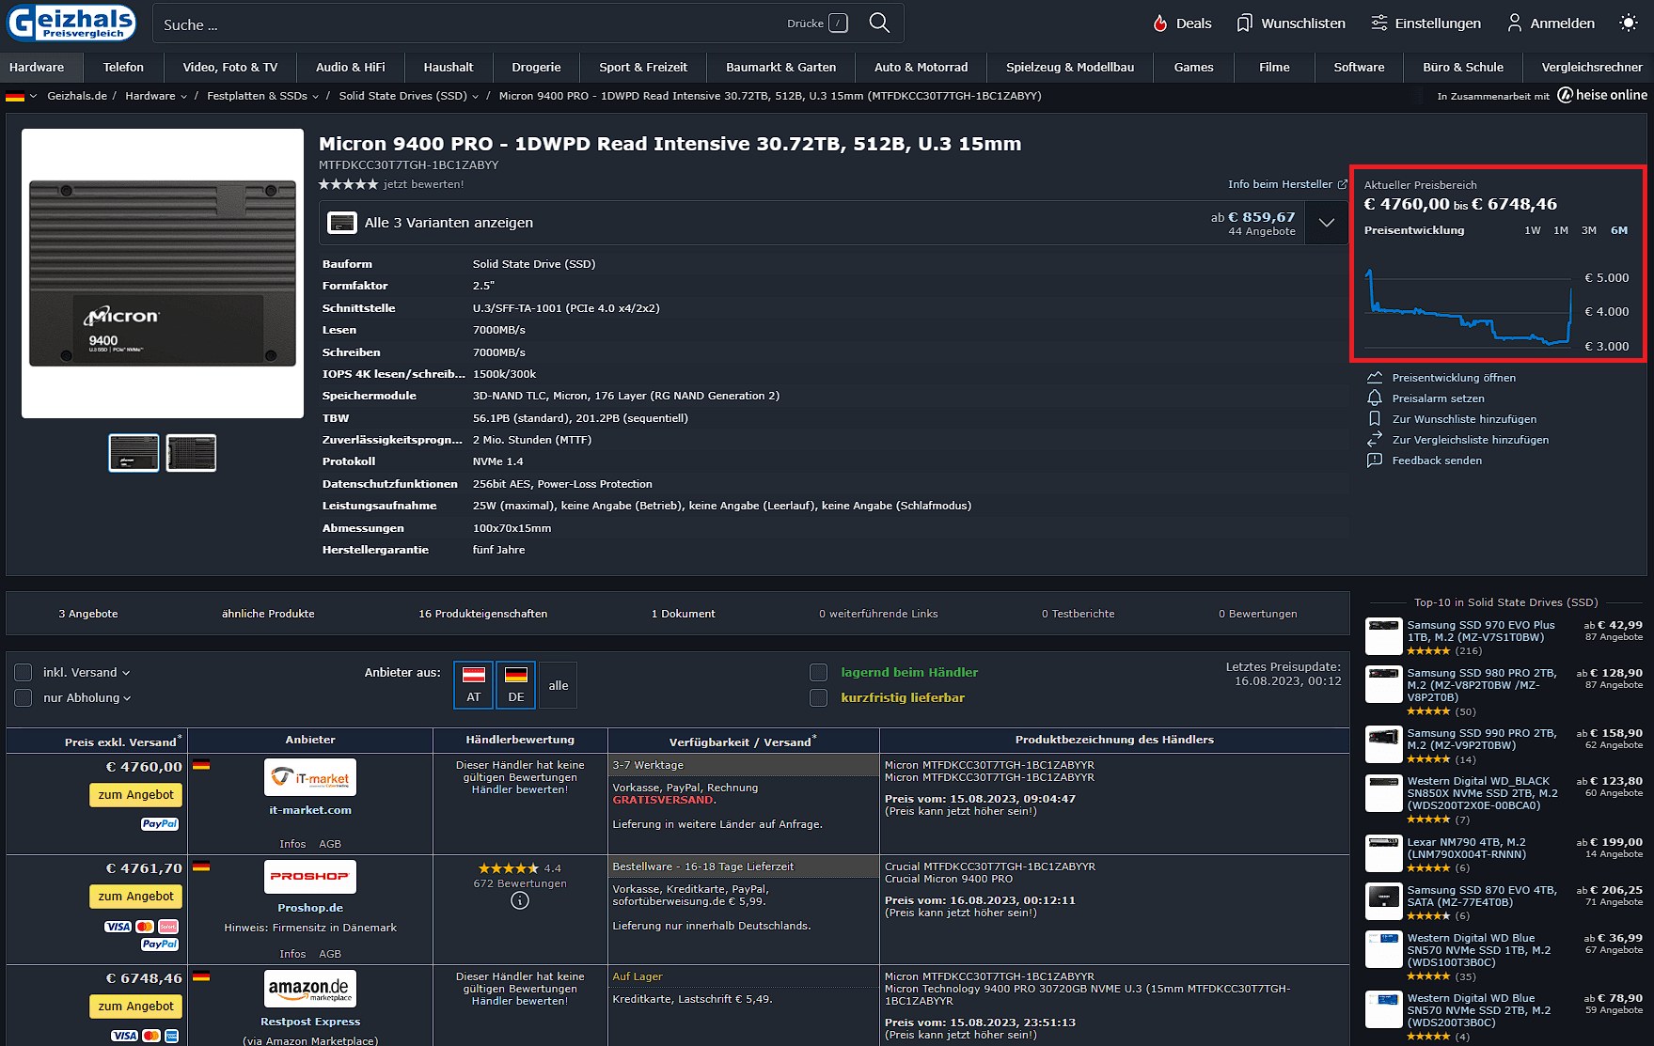The image size is (1654, 1046).
Task: Switch to 16 Produkteigenschaften tab
Action: [x=483, y=614]
